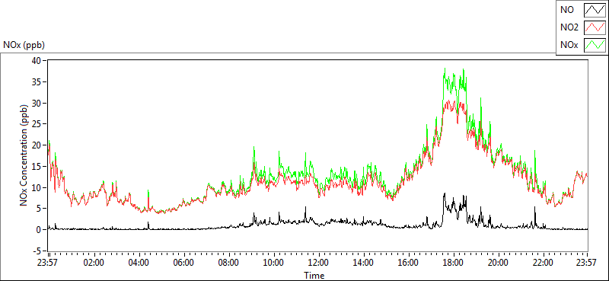Image resolution: width=609 pixels, height=281 pixels.
Task: Click the 02:00 time axis label
Action: point(94,263)
